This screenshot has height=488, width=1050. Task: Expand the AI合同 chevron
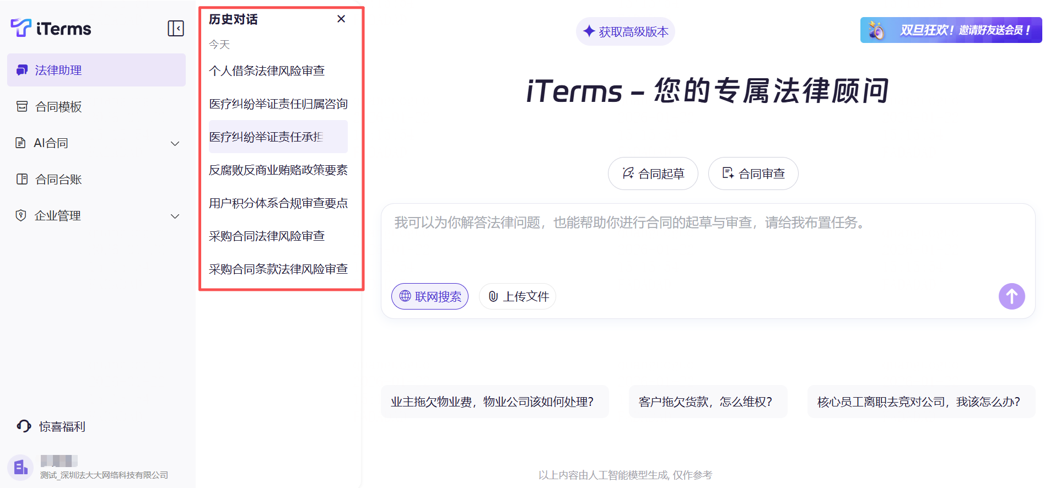point(175,144)
